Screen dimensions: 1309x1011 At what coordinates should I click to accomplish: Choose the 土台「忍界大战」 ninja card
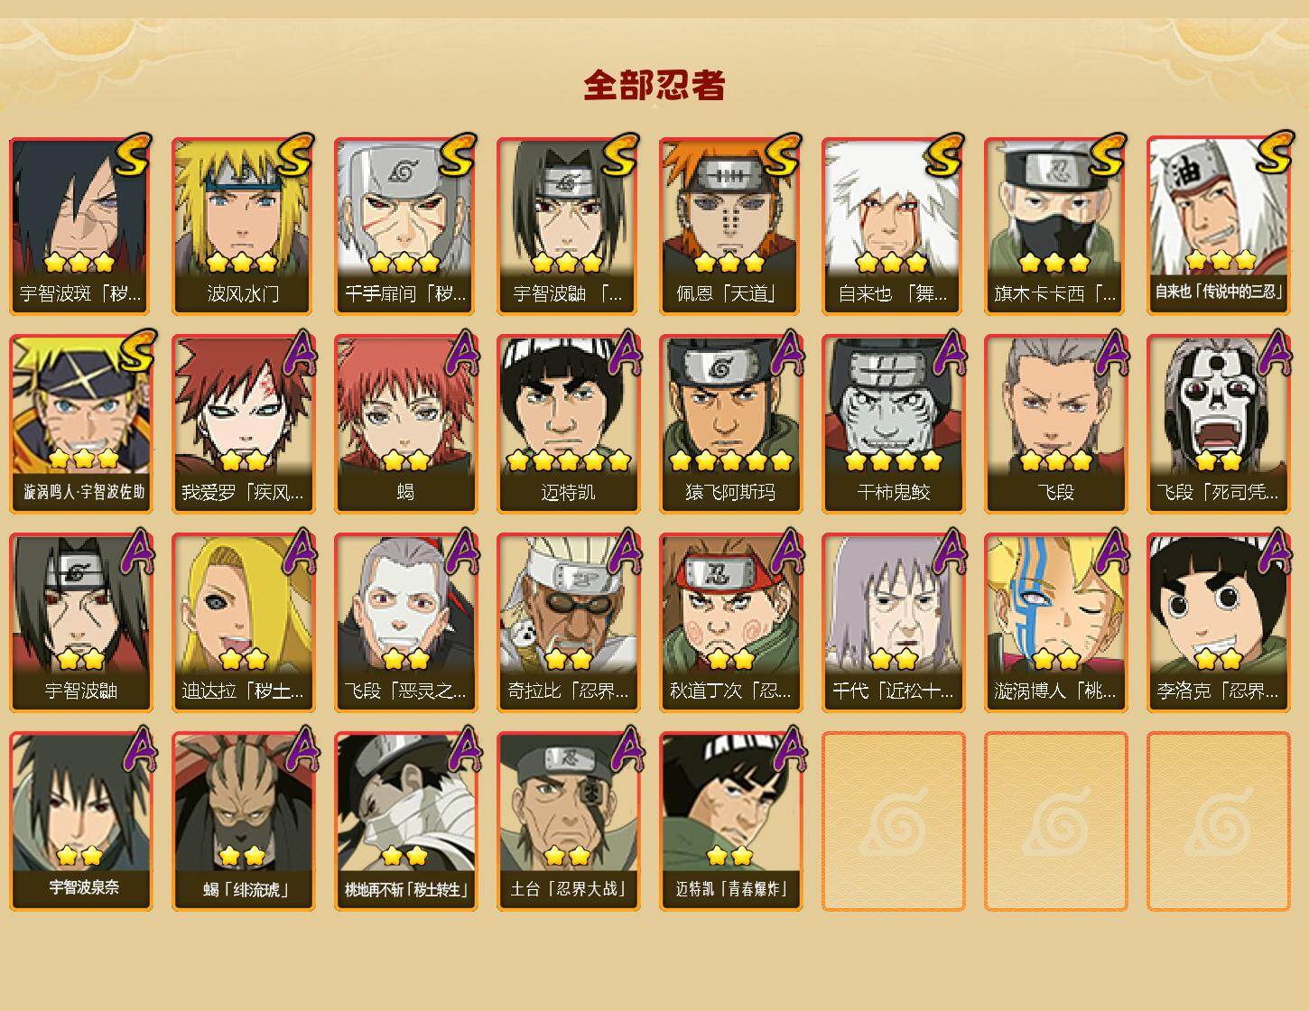click(x=568, y=821)
